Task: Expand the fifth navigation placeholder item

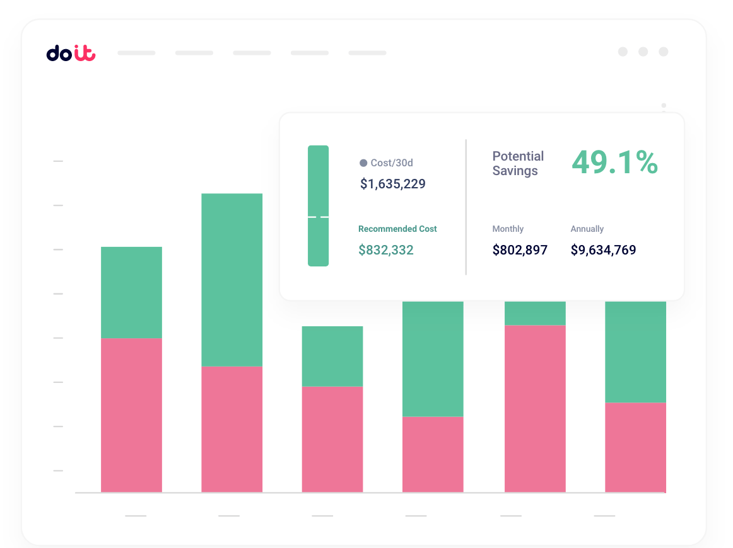Action: 367,53
